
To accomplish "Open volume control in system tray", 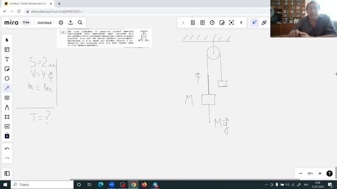I will [x=288, y=184].
